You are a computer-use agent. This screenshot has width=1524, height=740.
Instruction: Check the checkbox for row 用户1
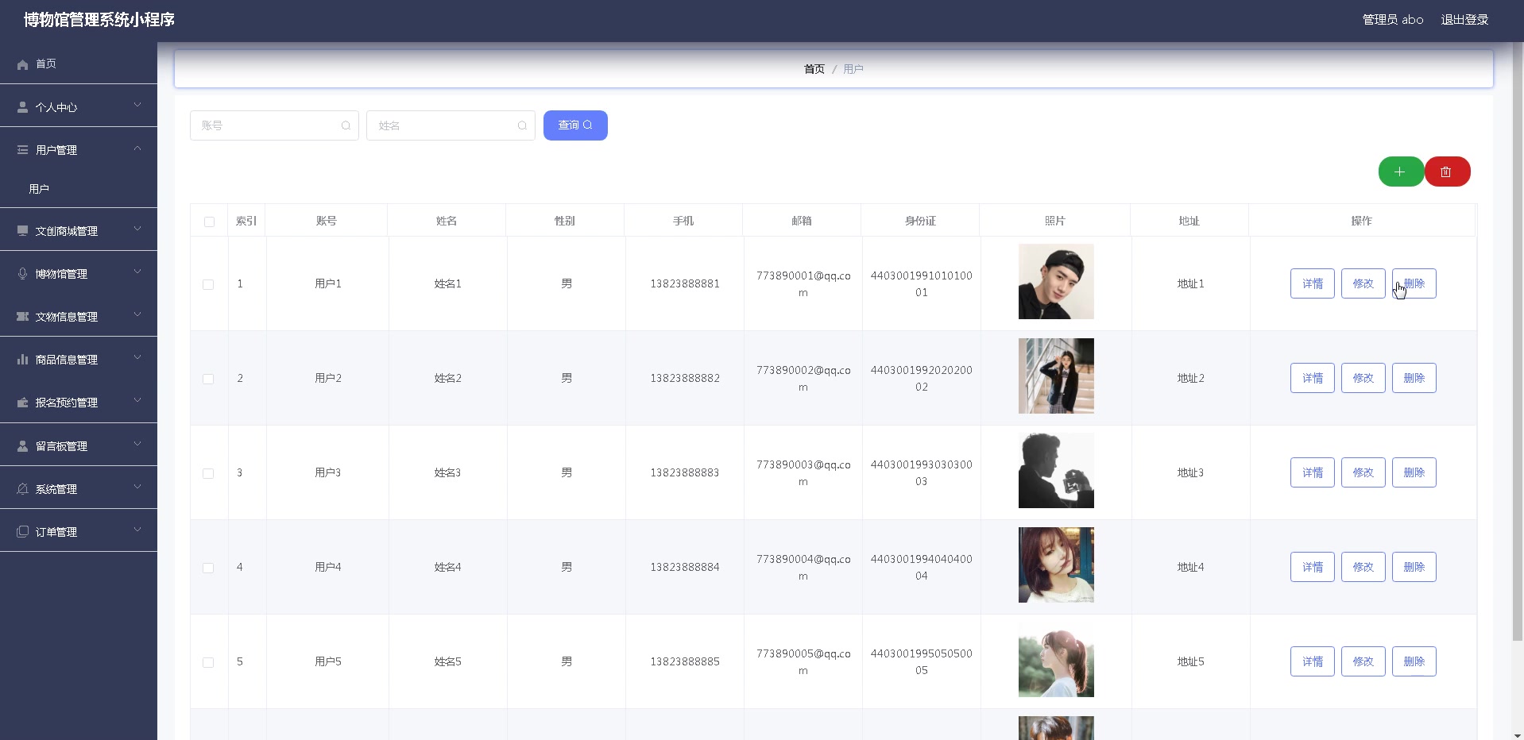coord(208,284)
